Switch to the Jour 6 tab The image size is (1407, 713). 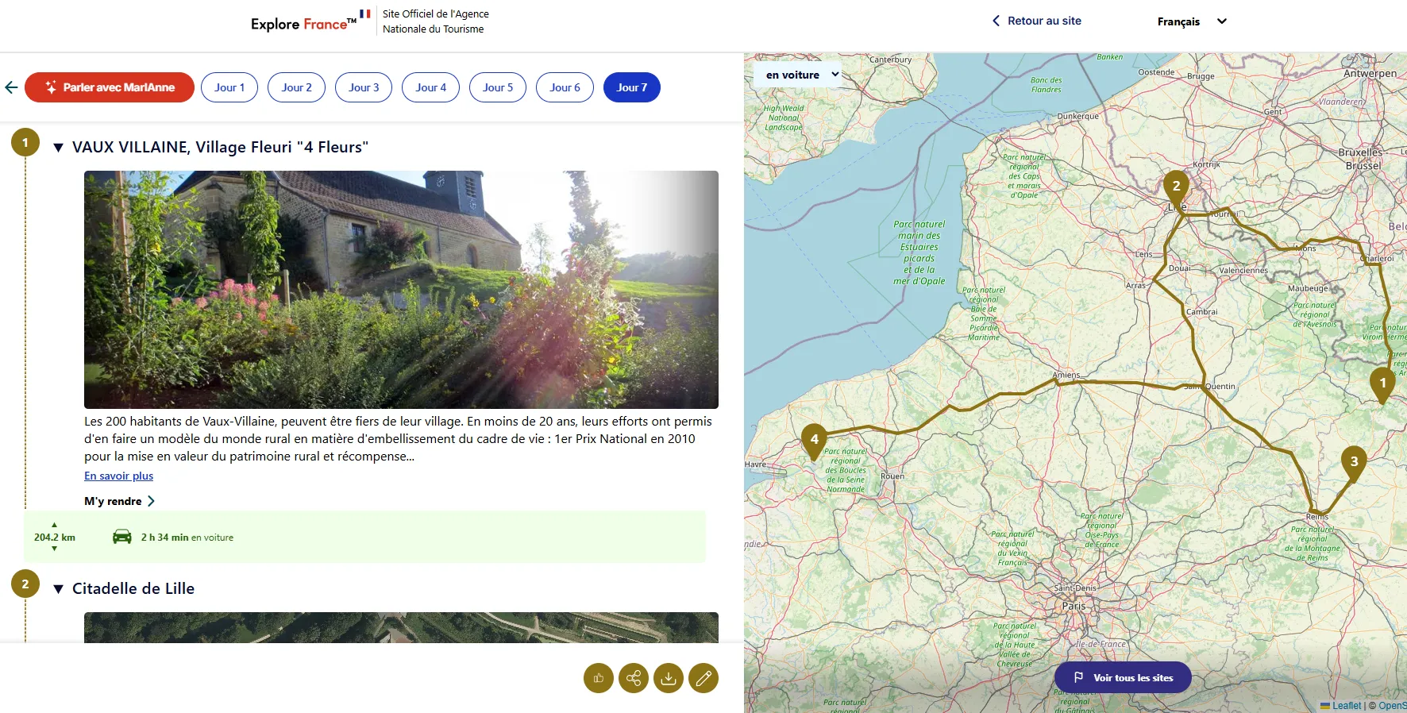[565, 87]
